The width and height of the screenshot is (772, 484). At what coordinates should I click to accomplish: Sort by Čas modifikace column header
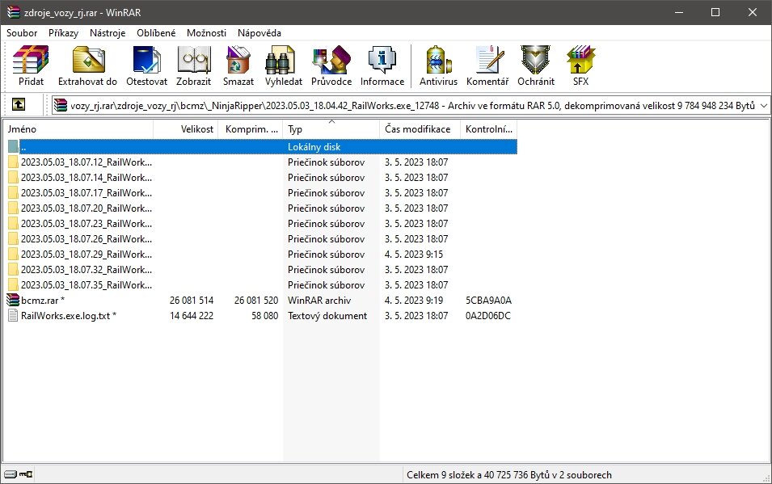pyautogui.click(x=420, y=129)
